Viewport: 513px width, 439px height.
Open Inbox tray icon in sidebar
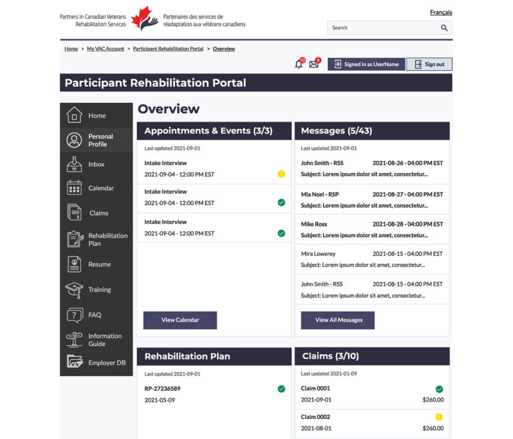click(74, 164)
